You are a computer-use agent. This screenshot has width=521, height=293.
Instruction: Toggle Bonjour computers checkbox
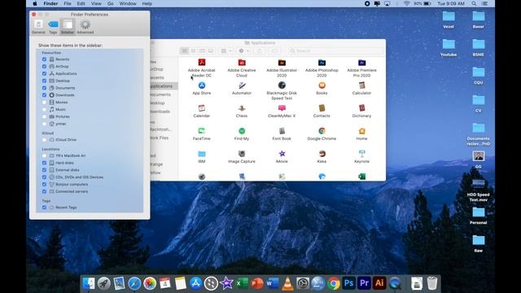pos(44,185)
